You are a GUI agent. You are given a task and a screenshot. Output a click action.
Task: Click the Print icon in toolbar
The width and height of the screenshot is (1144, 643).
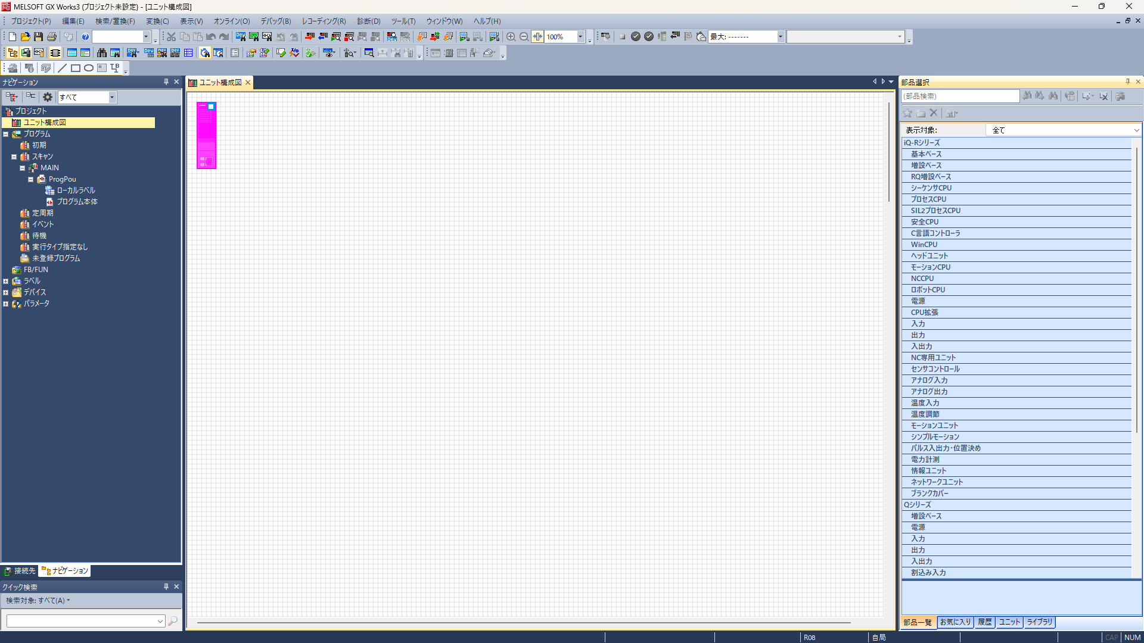pos(52,37)
